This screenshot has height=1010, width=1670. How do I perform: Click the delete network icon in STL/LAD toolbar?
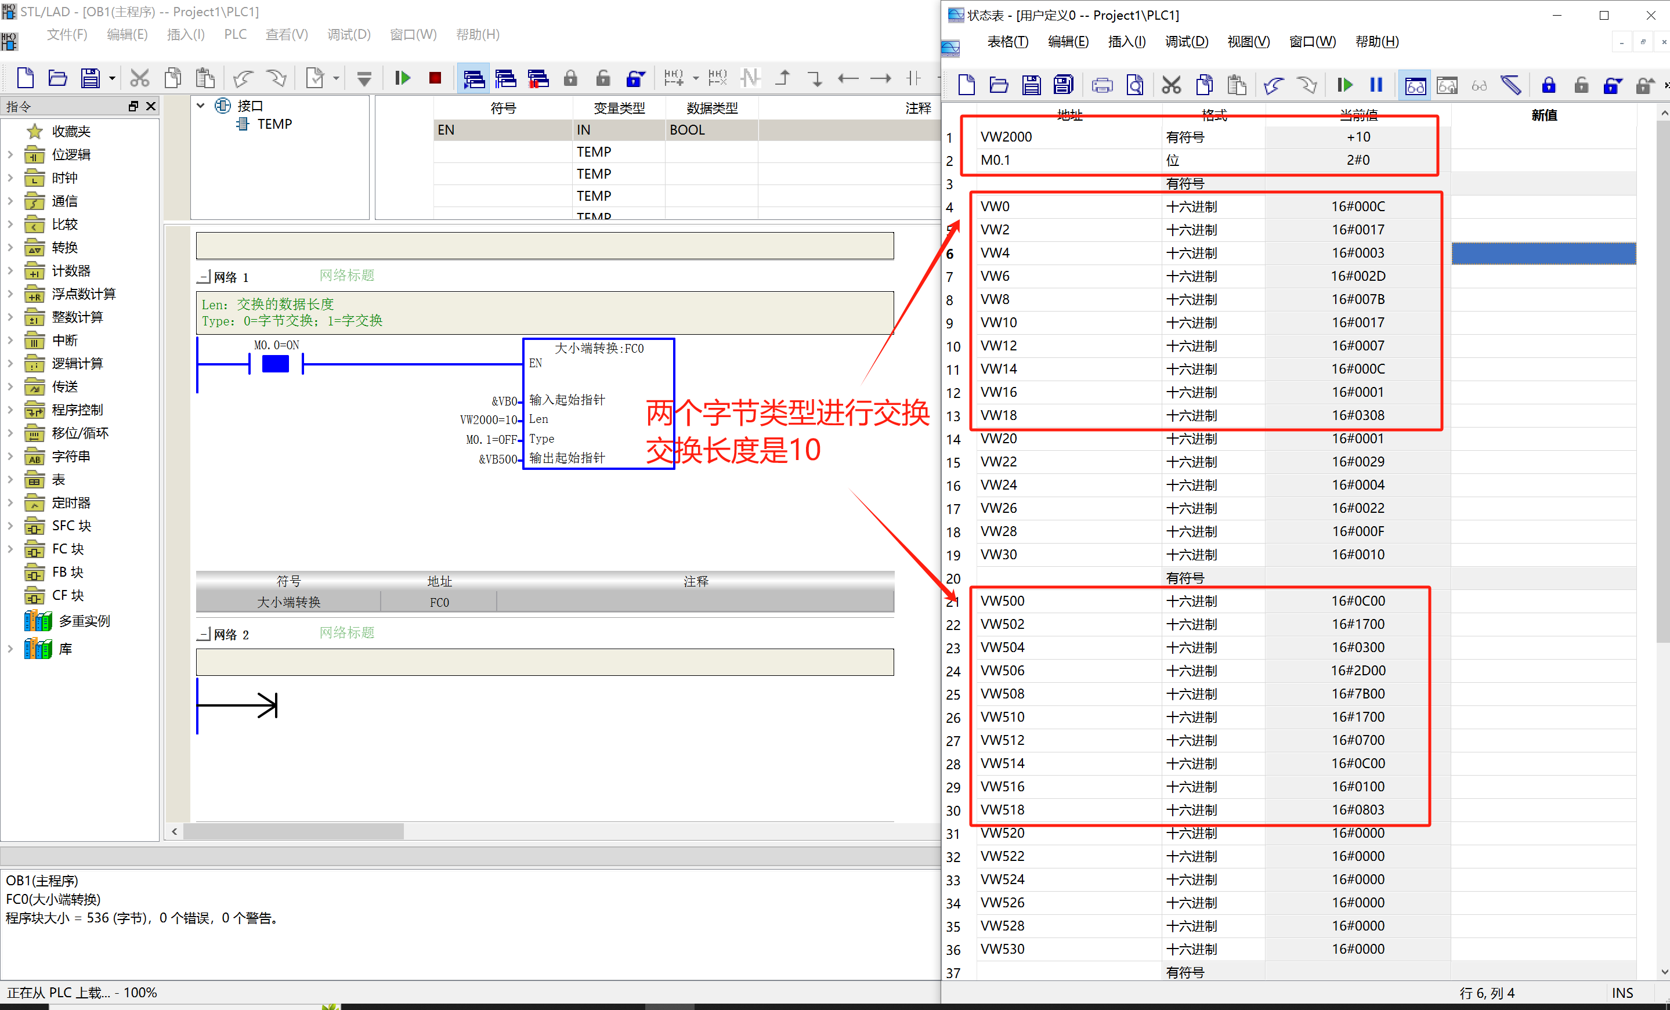[717, 78]
